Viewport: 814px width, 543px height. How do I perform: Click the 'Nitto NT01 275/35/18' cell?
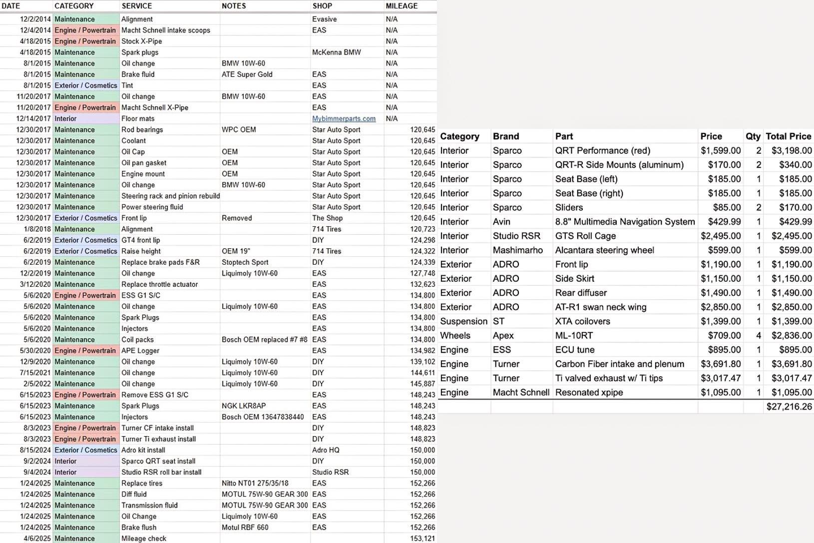265,483
